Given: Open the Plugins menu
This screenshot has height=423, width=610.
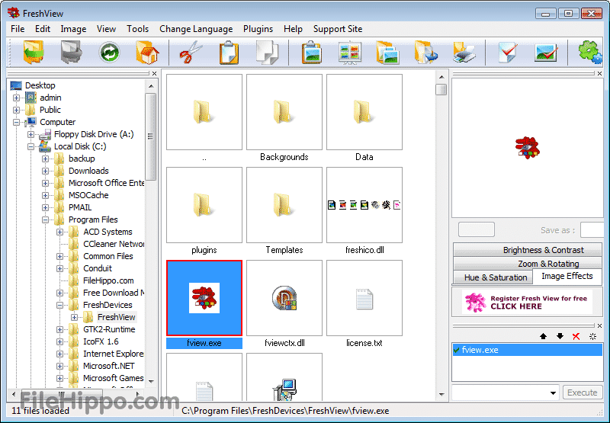Looking at the screenshot, I should tap(258, 29).
